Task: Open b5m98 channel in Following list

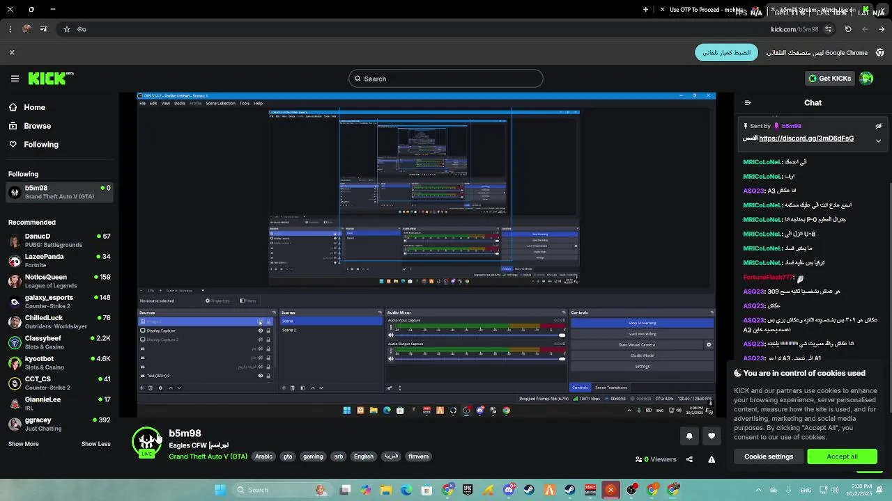Action: coord(59,192)
